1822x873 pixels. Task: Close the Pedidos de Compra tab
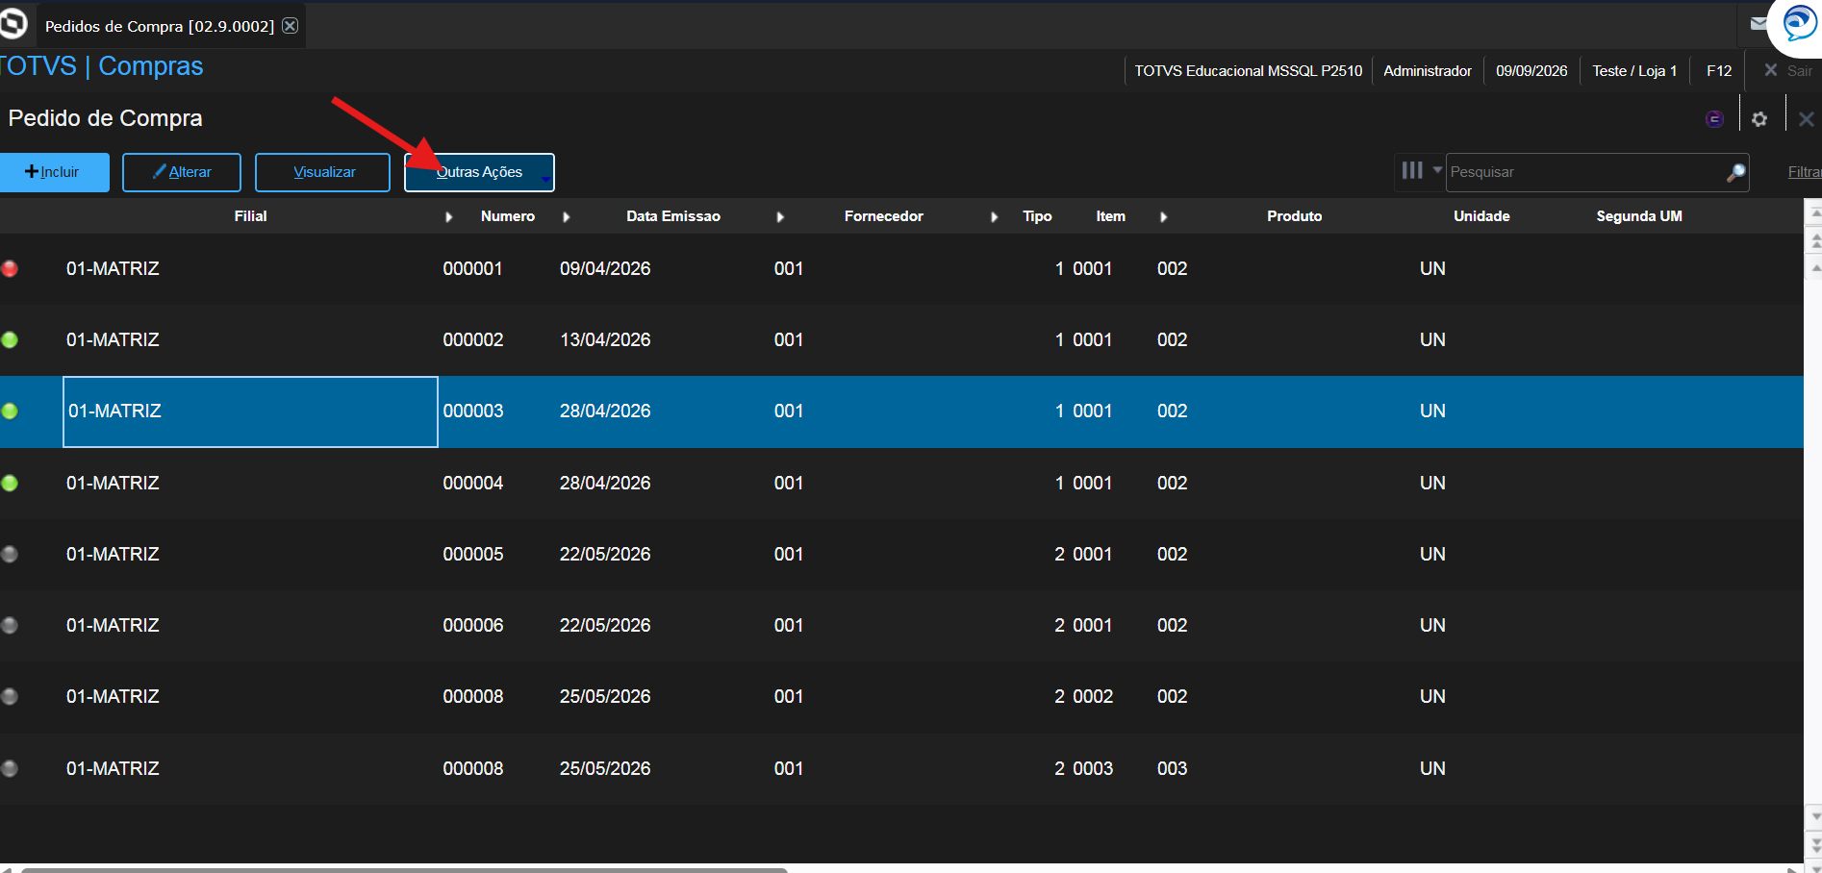(x=290, y=26)
